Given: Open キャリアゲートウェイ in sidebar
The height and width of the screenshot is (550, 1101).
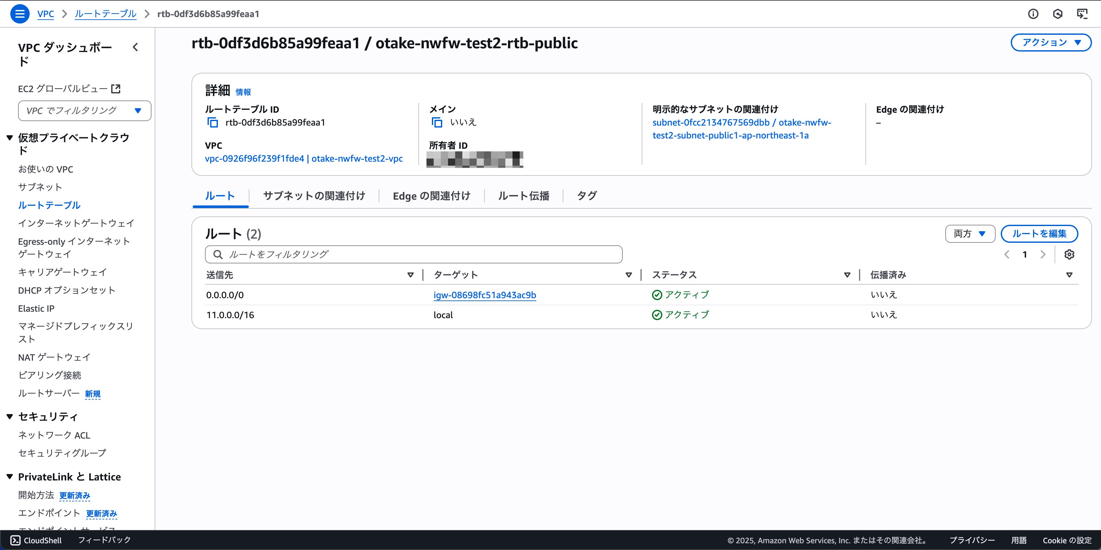Looking at the screenshot, I should pos(63,272).
